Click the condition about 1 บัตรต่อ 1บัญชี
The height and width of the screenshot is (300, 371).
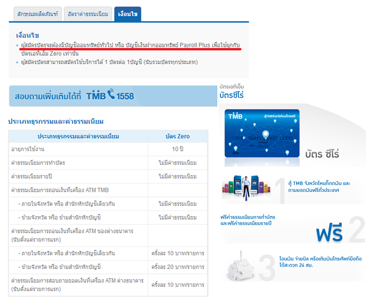[x=109, y=62]
